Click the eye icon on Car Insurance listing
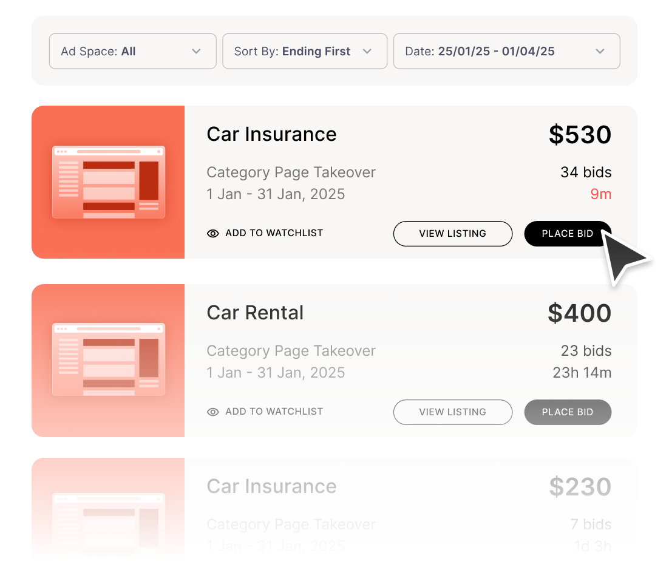Screen dimensions: 669x561 212,233
